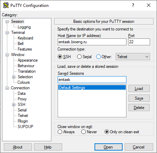
Task: Open the Logging category
Action: (24, 27)
